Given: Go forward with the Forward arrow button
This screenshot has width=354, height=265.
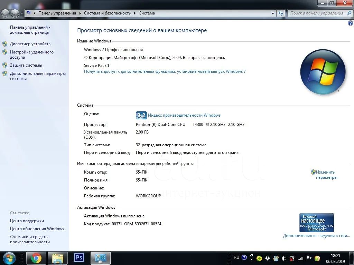Looking at the screenshot, I should pyautogui.click(x=15, y=13).
